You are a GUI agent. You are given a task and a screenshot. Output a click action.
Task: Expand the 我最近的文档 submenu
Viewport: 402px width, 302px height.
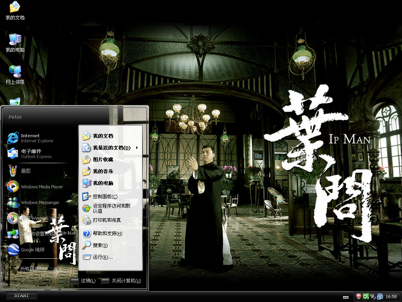[x=110, y=148]
